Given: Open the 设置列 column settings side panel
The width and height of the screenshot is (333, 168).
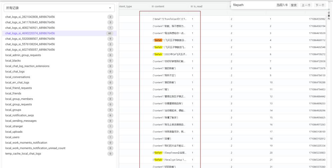Looking at the screenshot, I should pos(329,15).
